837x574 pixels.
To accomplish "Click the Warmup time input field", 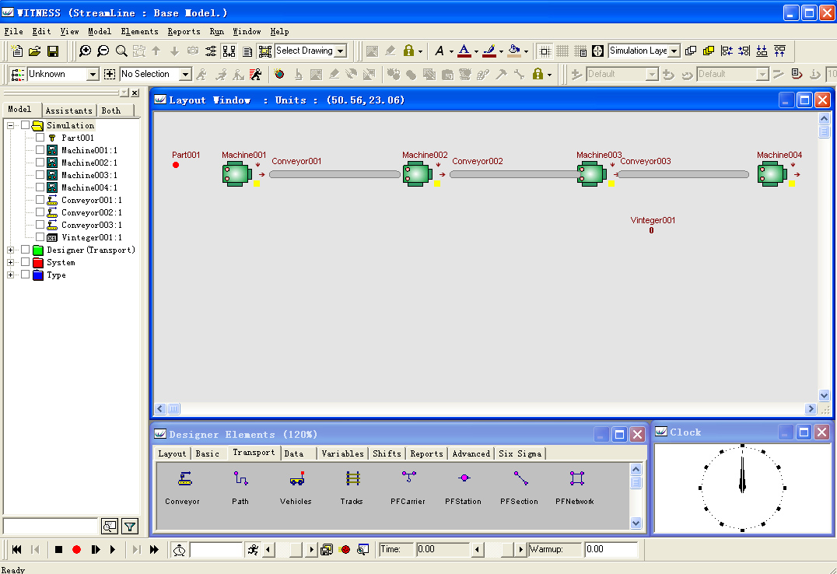I will pos(611,549).
